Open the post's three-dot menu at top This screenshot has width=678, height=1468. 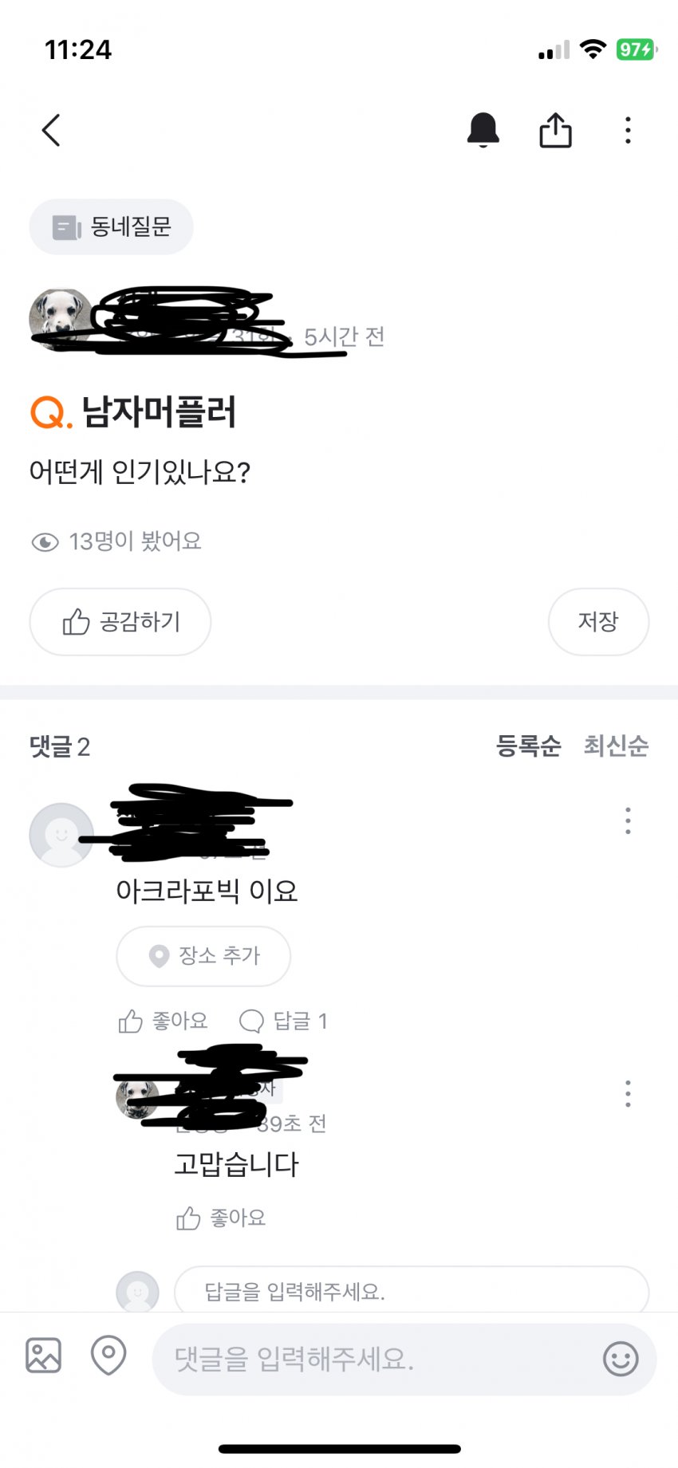[x=628, y=130]
